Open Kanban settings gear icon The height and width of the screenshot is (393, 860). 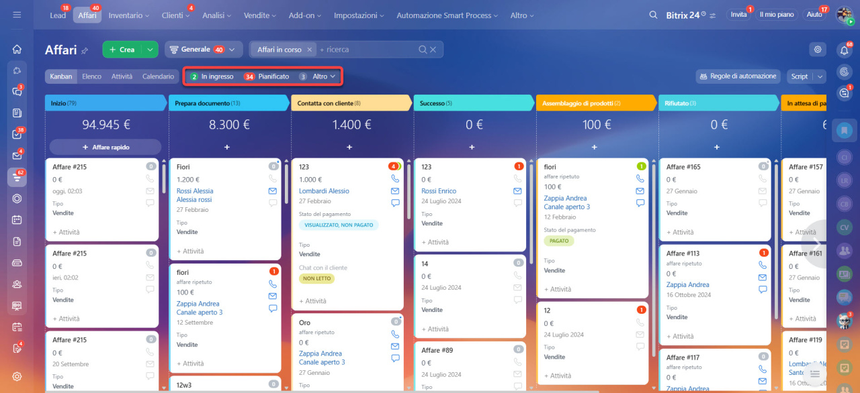(817, 49)
